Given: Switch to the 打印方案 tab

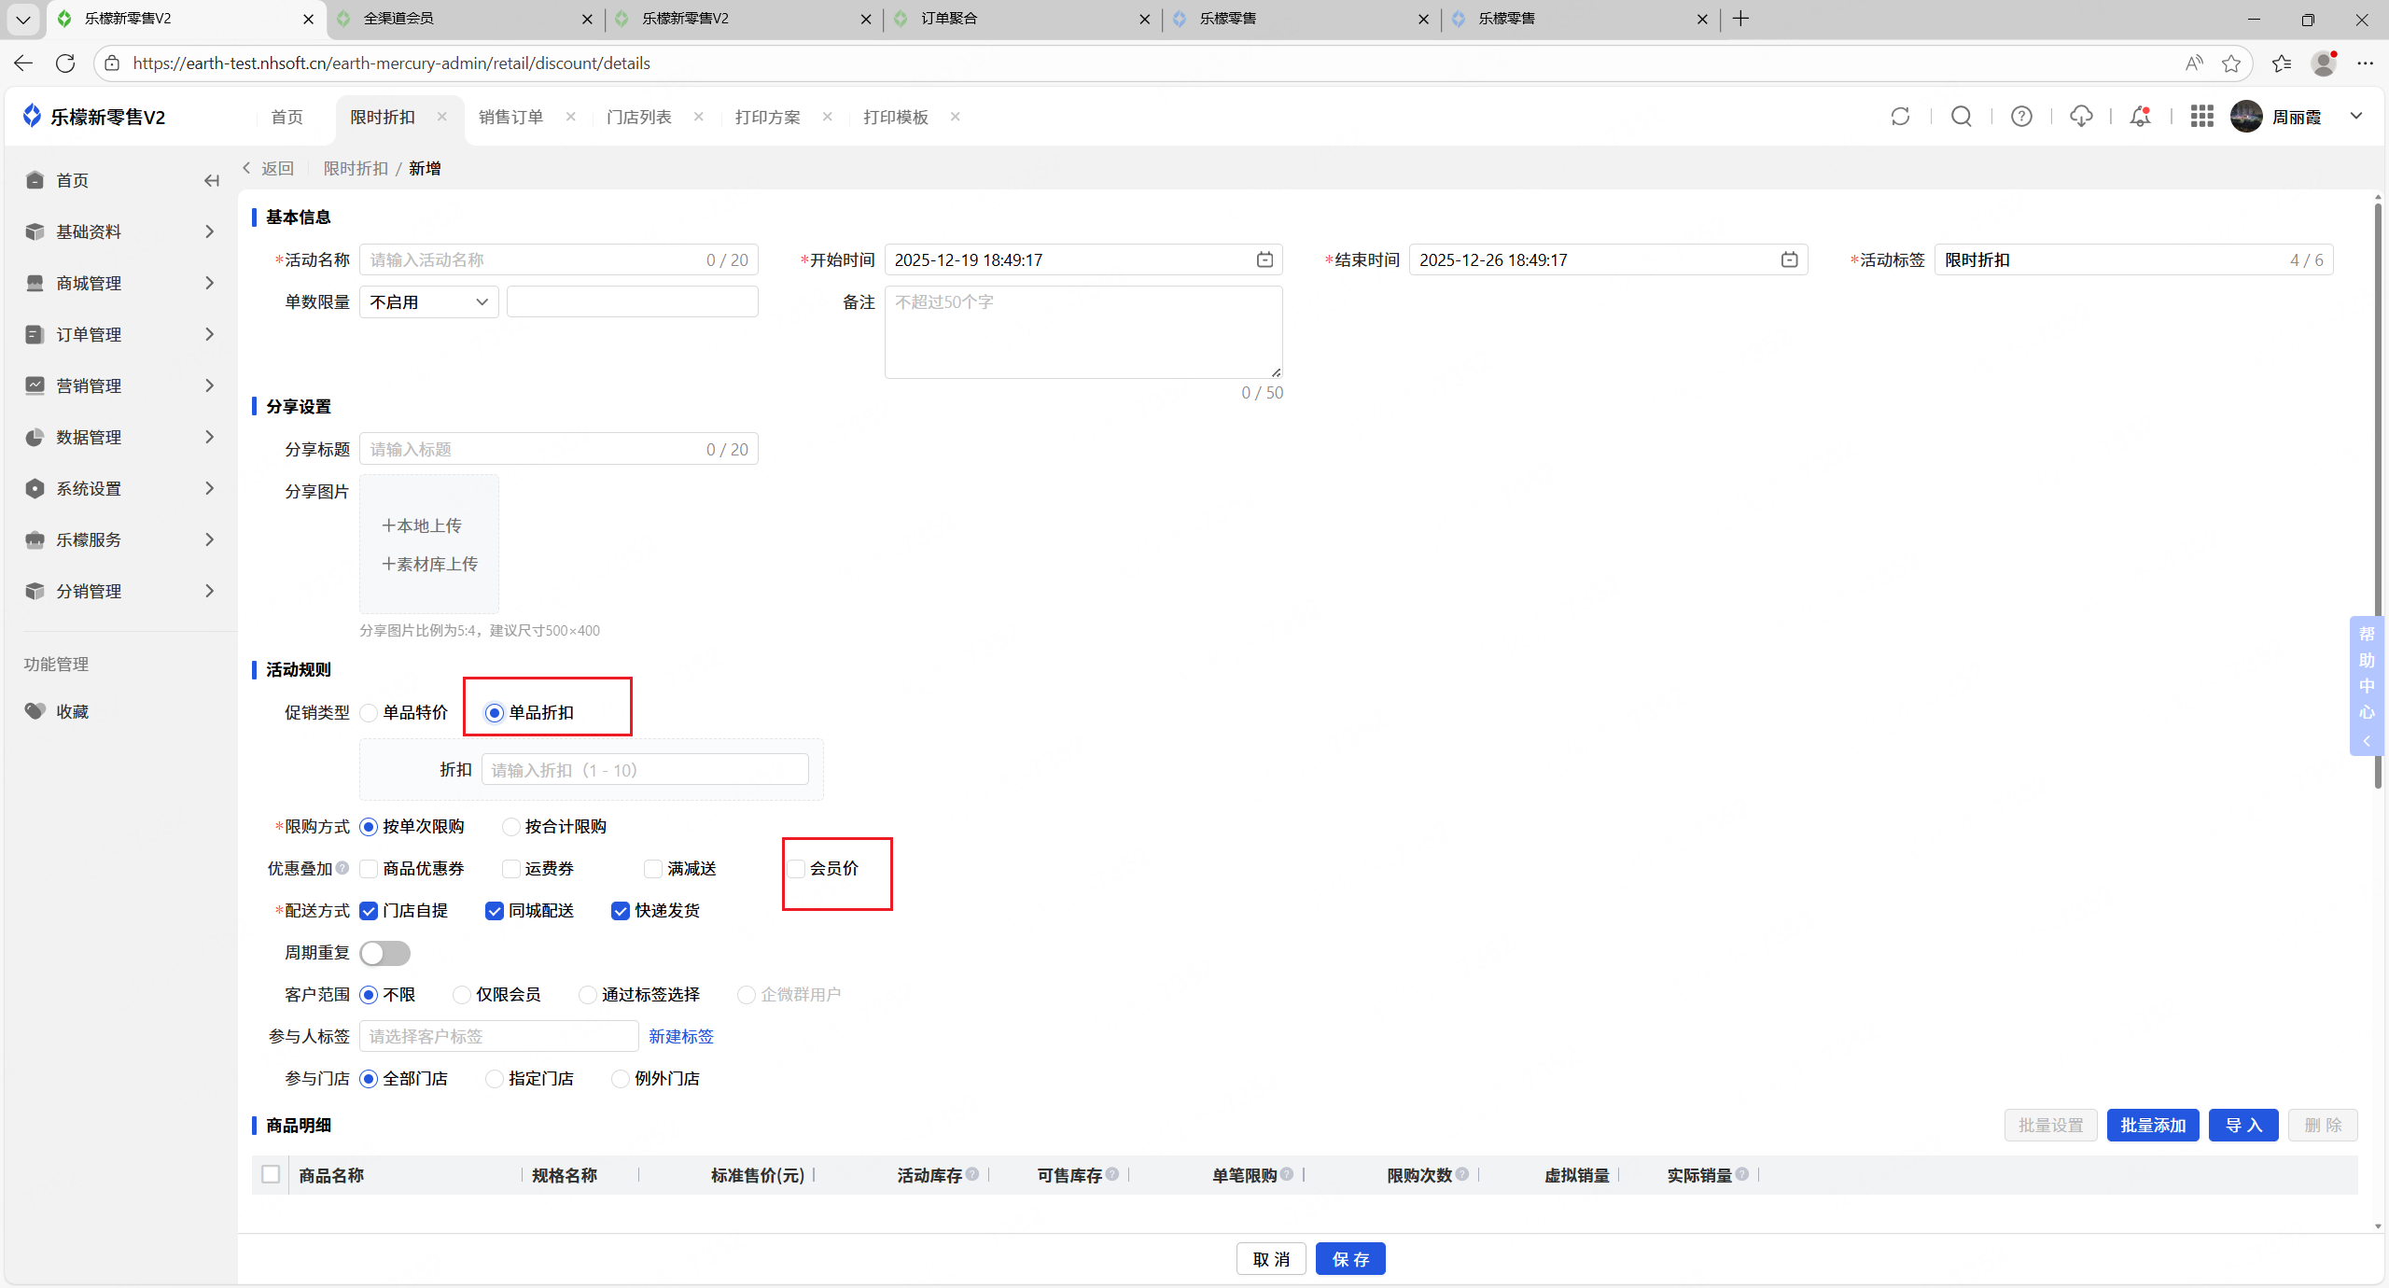Looking at the screenshot, I should point(767,118).
